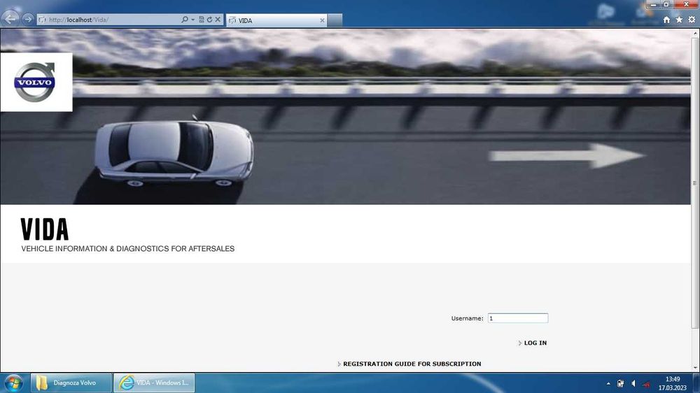700x393 pixels.
Task: Click the Show Desktop strip on taskbar
Action: click(696, 383)
